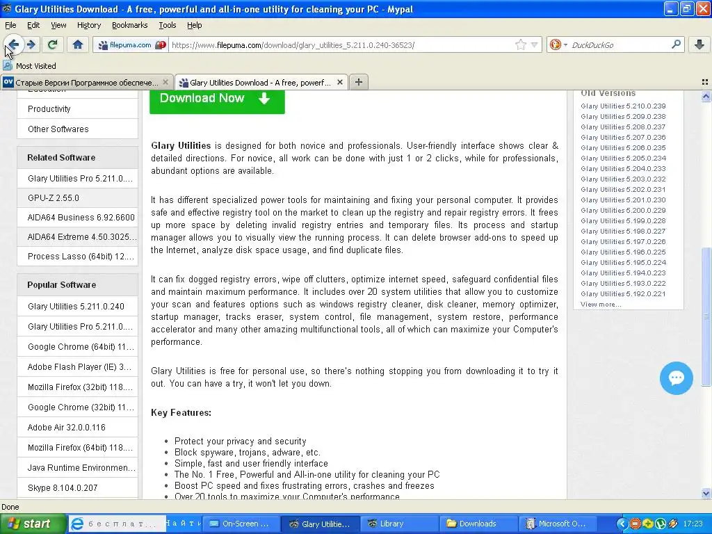Go back with the browser back arrow

[x=14, y=44]
